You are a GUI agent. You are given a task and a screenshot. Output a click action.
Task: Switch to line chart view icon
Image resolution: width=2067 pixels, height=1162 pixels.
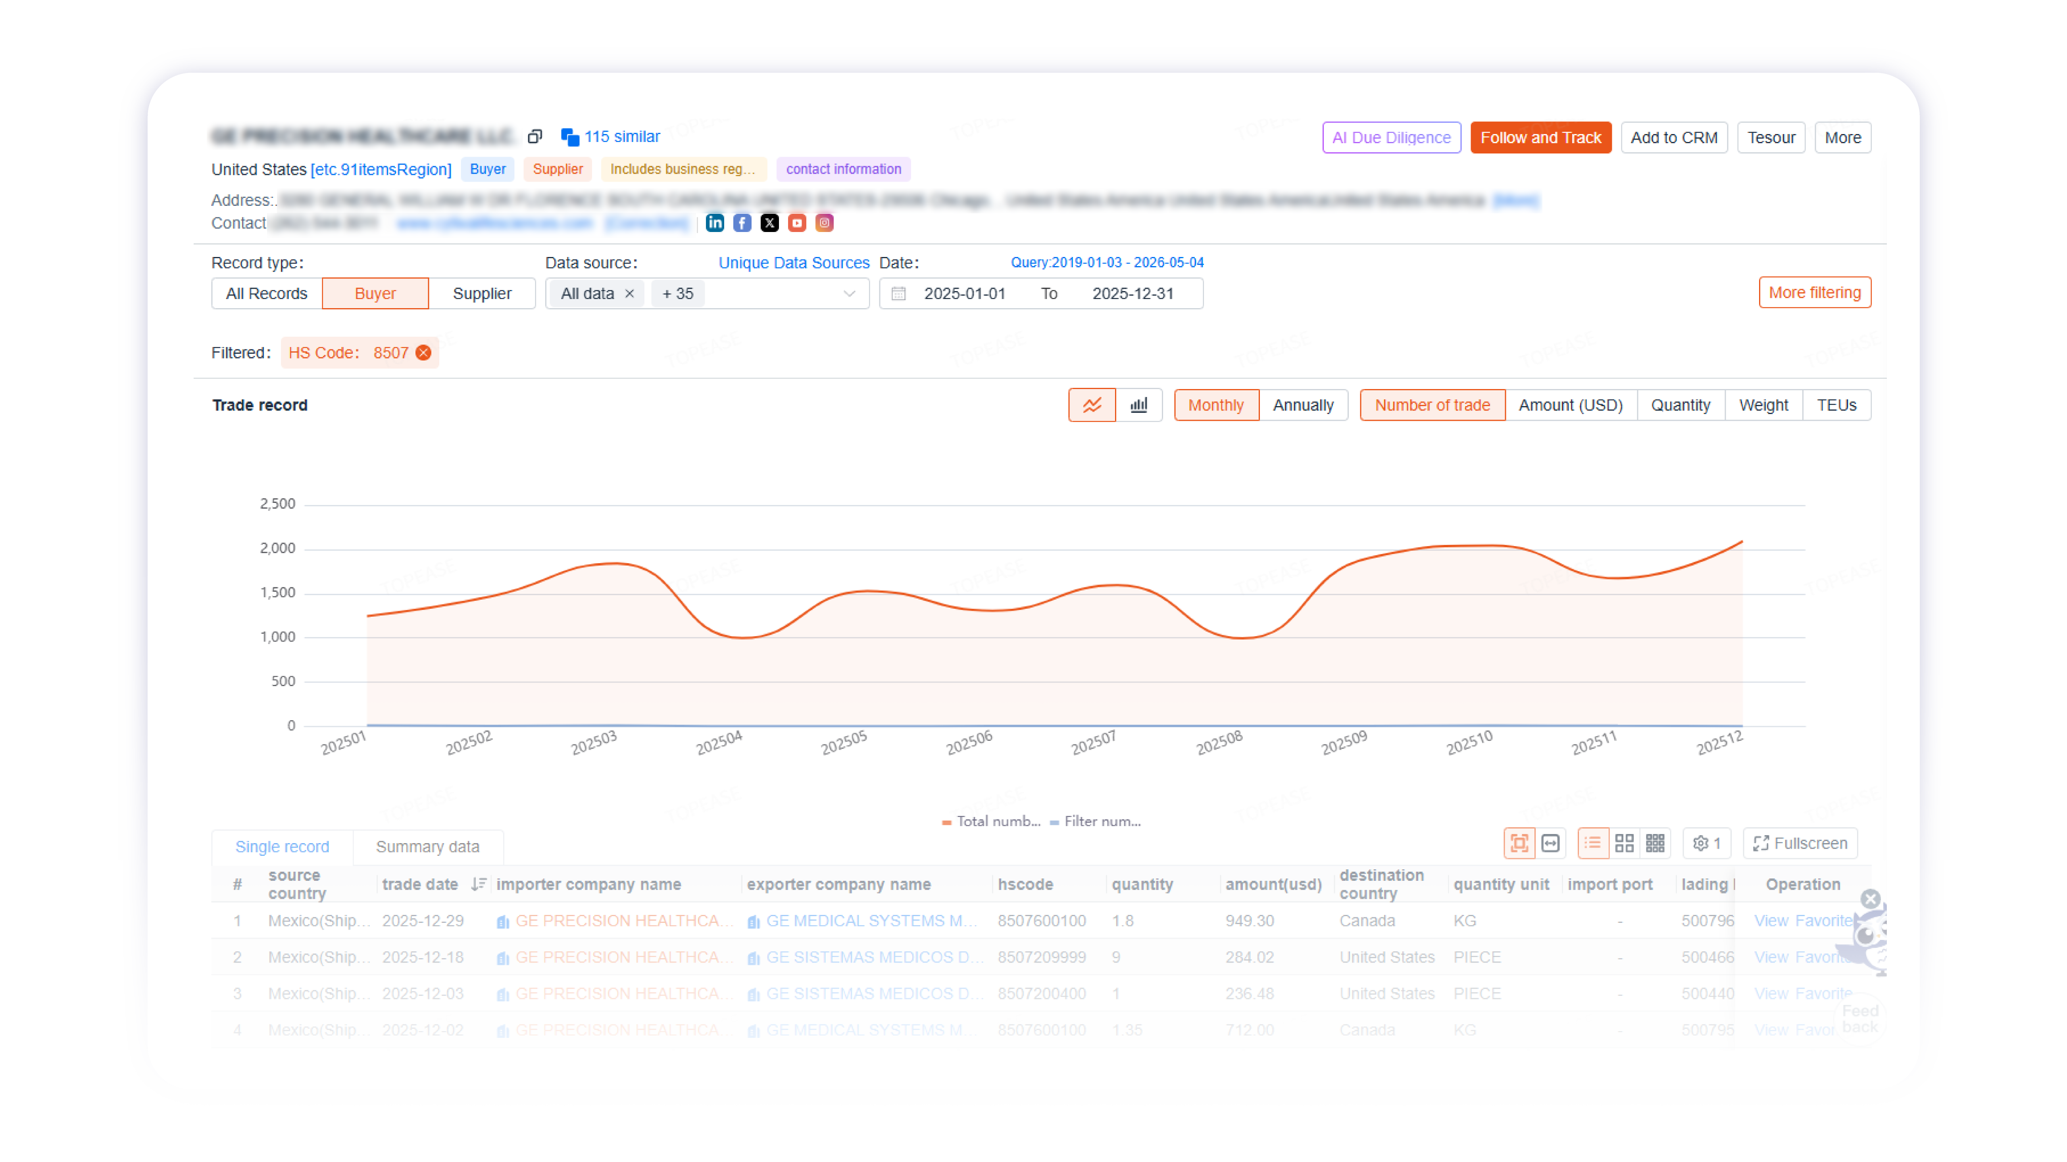point(1091,405)
